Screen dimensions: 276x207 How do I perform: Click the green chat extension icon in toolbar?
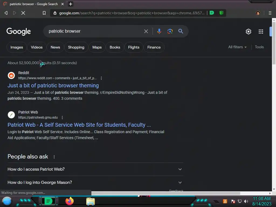[x=212, y=13]
